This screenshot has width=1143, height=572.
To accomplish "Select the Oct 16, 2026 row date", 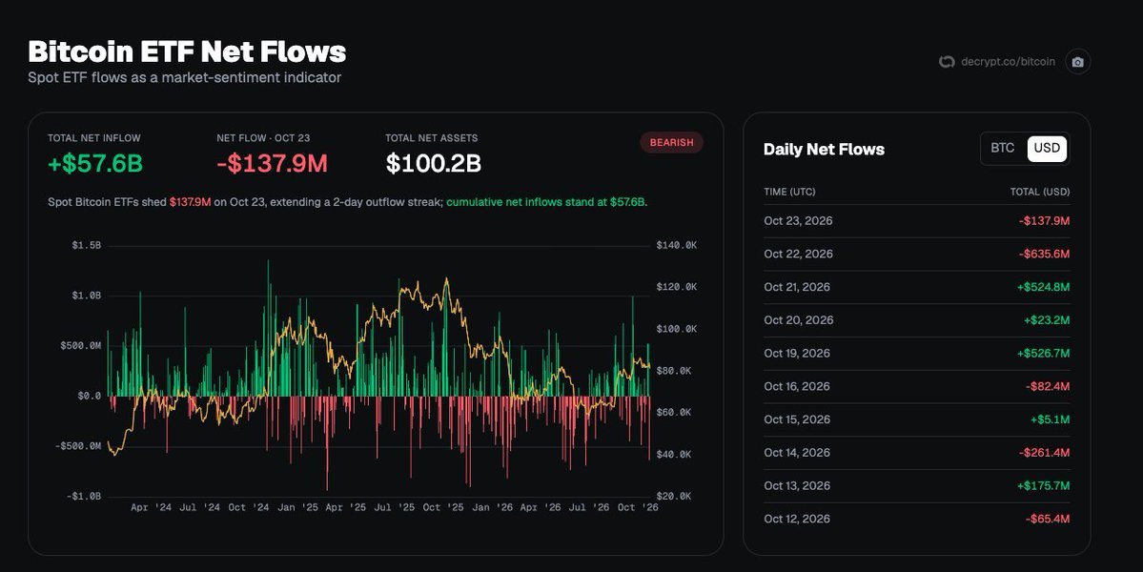I will pyautogui.click(x=797, y=386).
